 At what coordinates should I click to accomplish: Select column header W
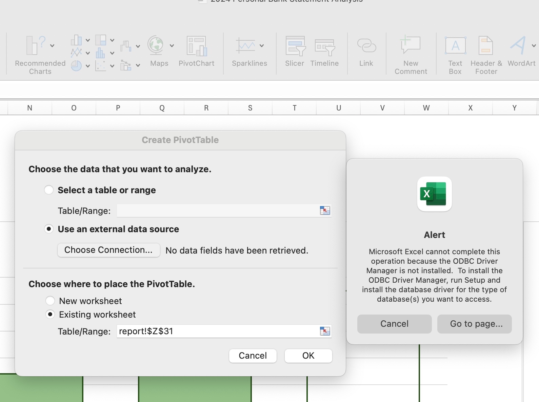[x=426, y=108]
